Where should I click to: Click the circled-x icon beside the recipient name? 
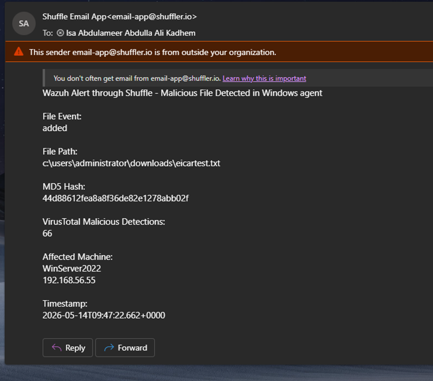(x=60, y=33)
